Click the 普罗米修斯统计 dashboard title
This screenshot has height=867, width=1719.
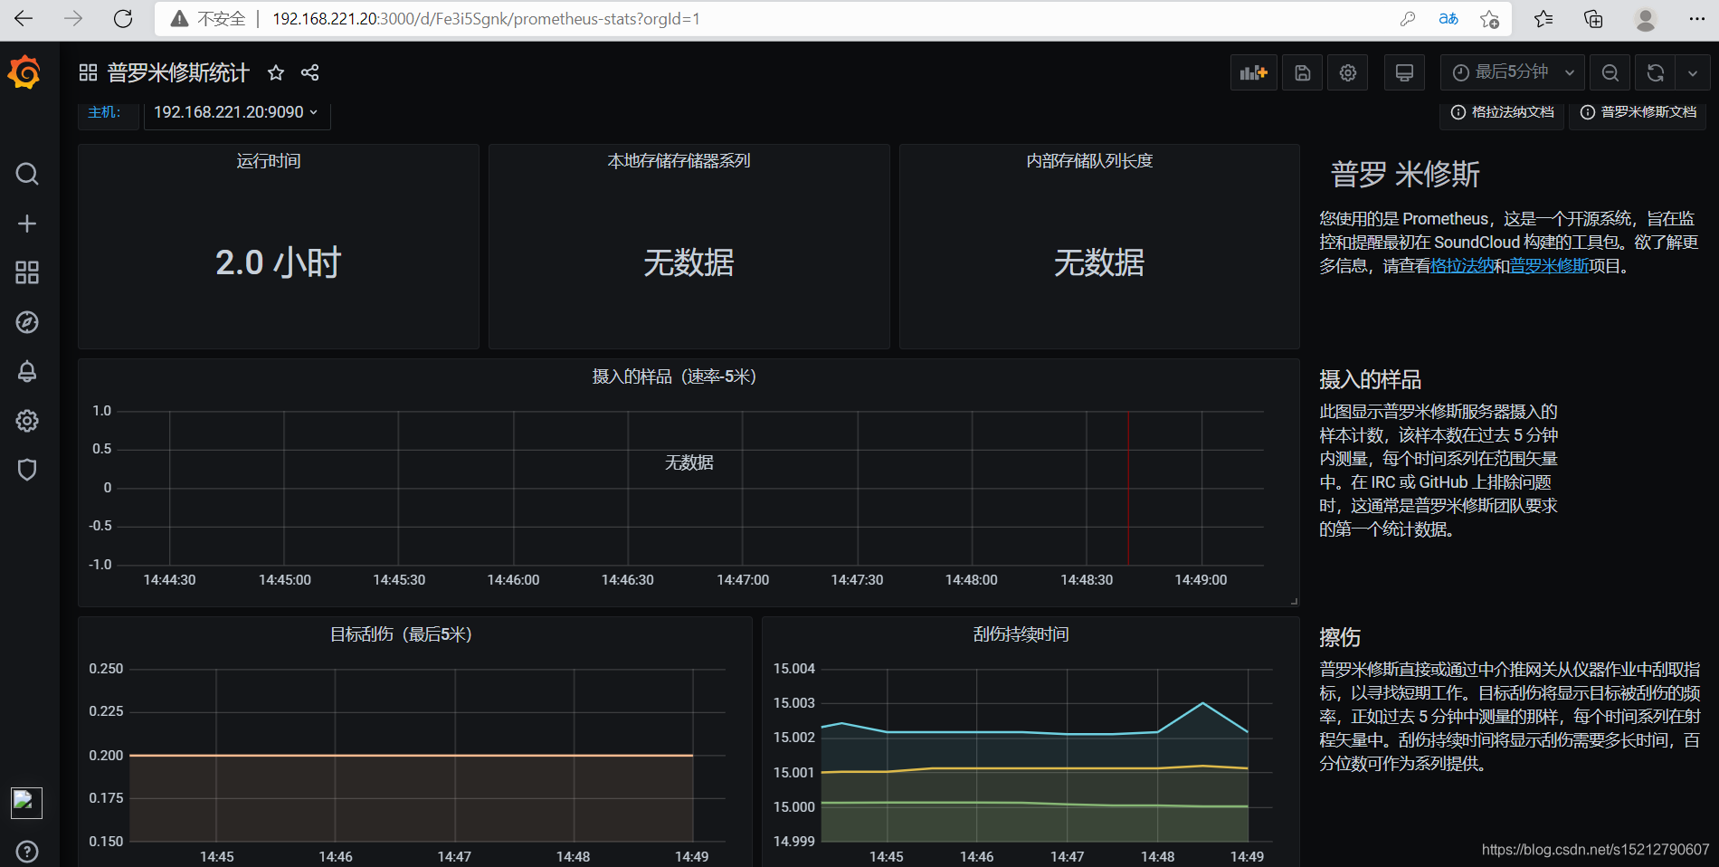[x=178, y=72]
